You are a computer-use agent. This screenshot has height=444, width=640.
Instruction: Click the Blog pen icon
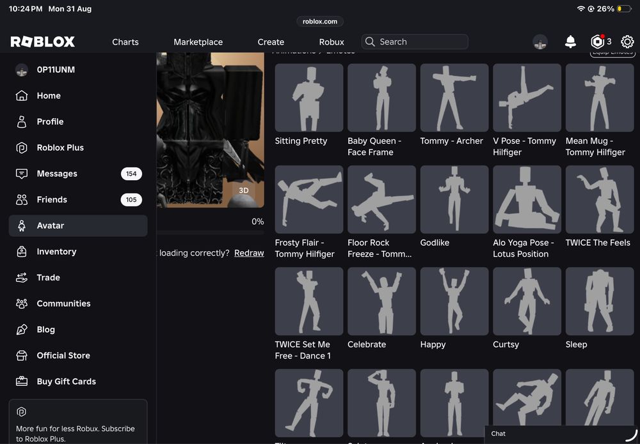[22, 330]
